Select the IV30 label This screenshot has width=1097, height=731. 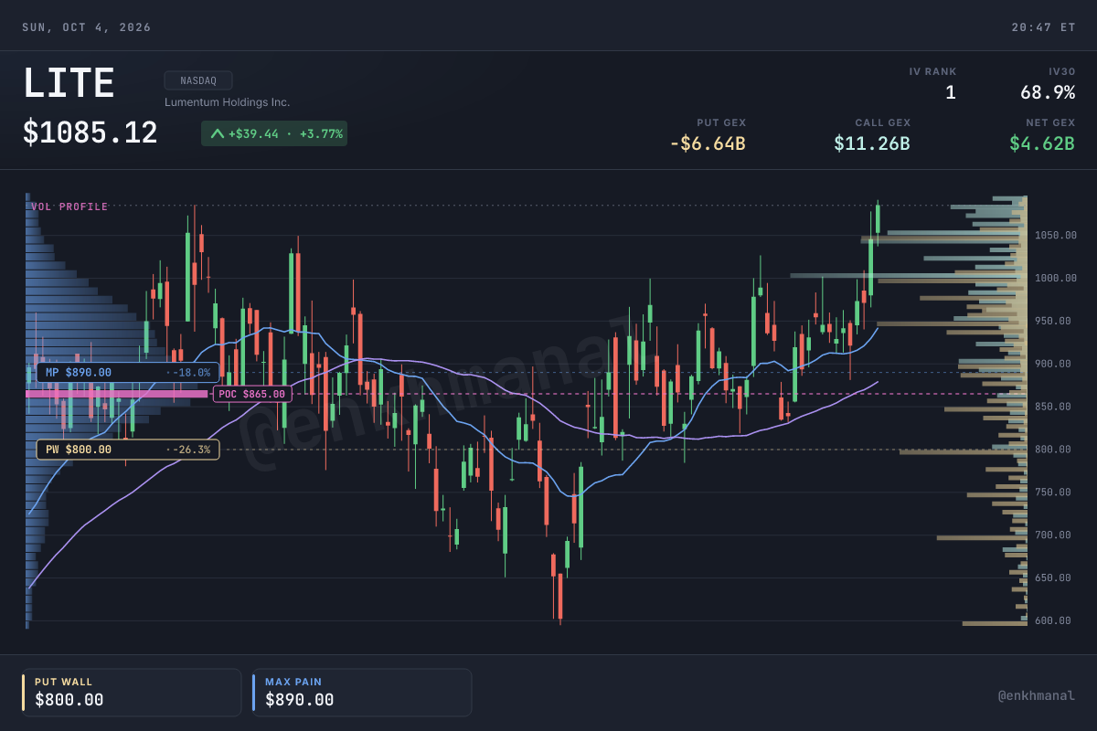pyautogui.click(x=1062, y=71)
